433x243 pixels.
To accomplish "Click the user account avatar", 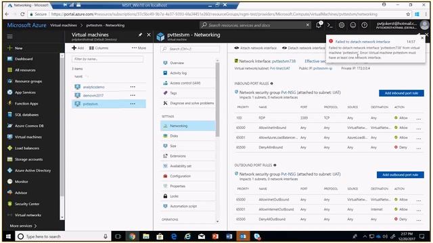I will [424, 25].
